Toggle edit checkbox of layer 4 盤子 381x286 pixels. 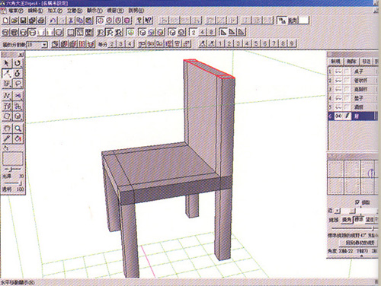click(x=347, y=98)
